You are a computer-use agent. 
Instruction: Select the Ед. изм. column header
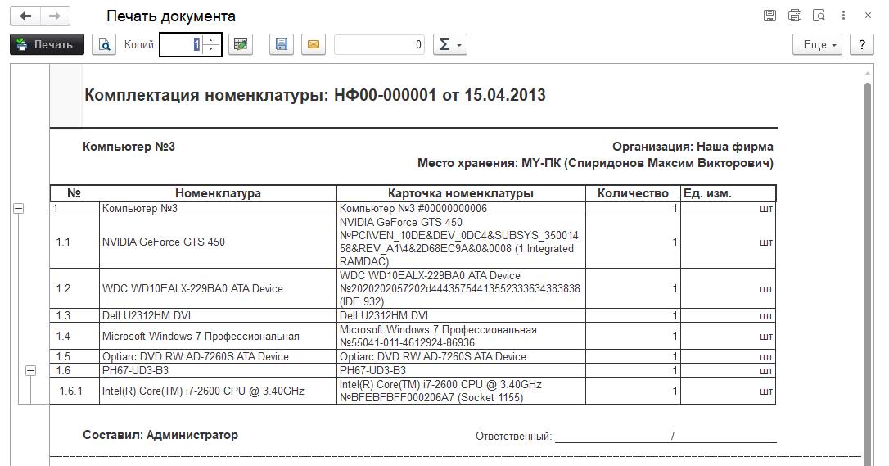pos(728,193)
